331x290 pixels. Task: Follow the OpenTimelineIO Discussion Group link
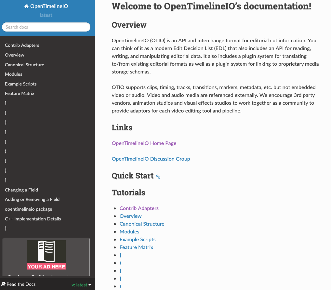tap(151, 159)
